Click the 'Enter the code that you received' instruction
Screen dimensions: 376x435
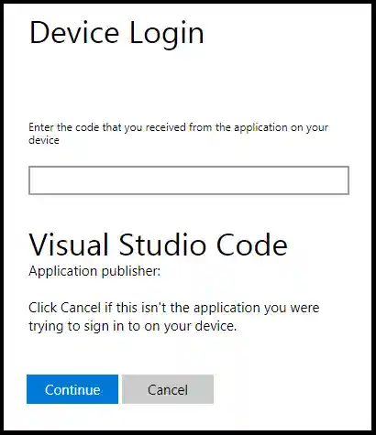178,134
